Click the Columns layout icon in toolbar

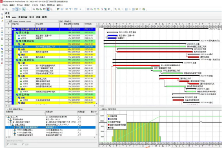(62, 9)
